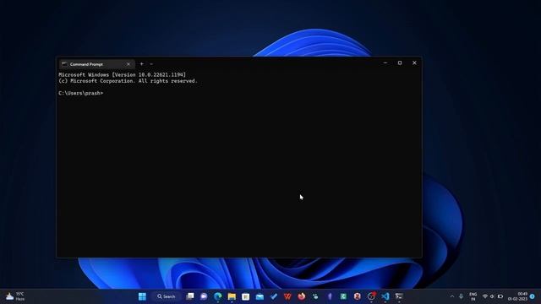Open the clock and date panel
541x304 pixels.
coord(517,296)
